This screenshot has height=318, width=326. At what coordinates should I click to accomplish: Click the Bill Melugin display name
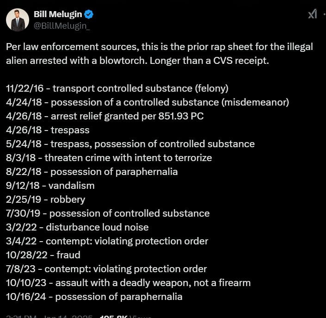(x=58, y=14)
